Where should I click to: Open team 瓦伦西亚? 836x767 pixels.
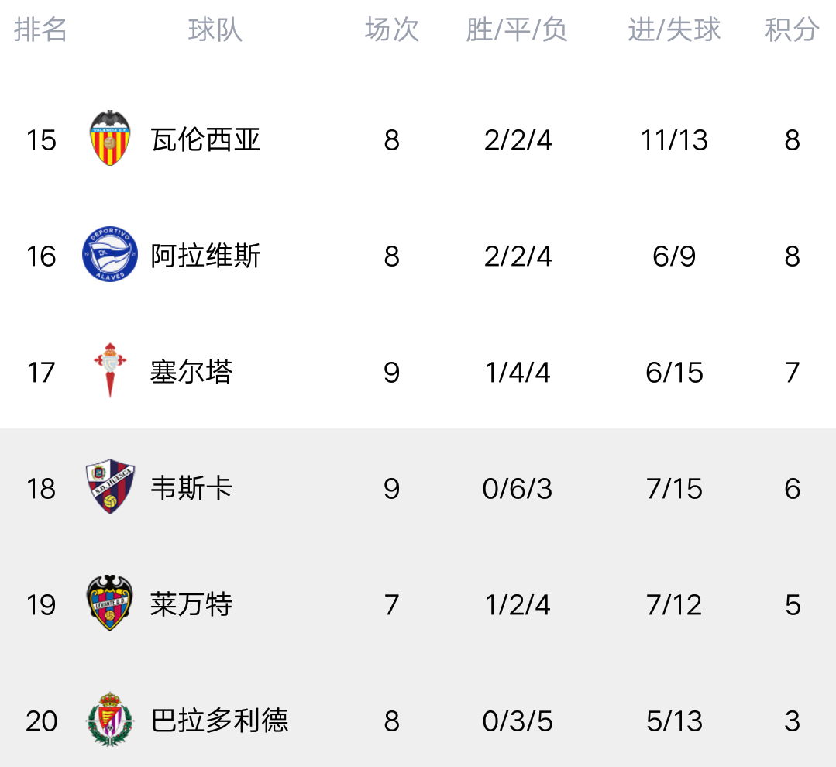(205, 139)
